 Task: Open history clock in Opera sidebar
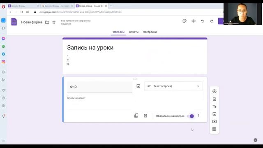pyautogui.click(x=3, y=98)
